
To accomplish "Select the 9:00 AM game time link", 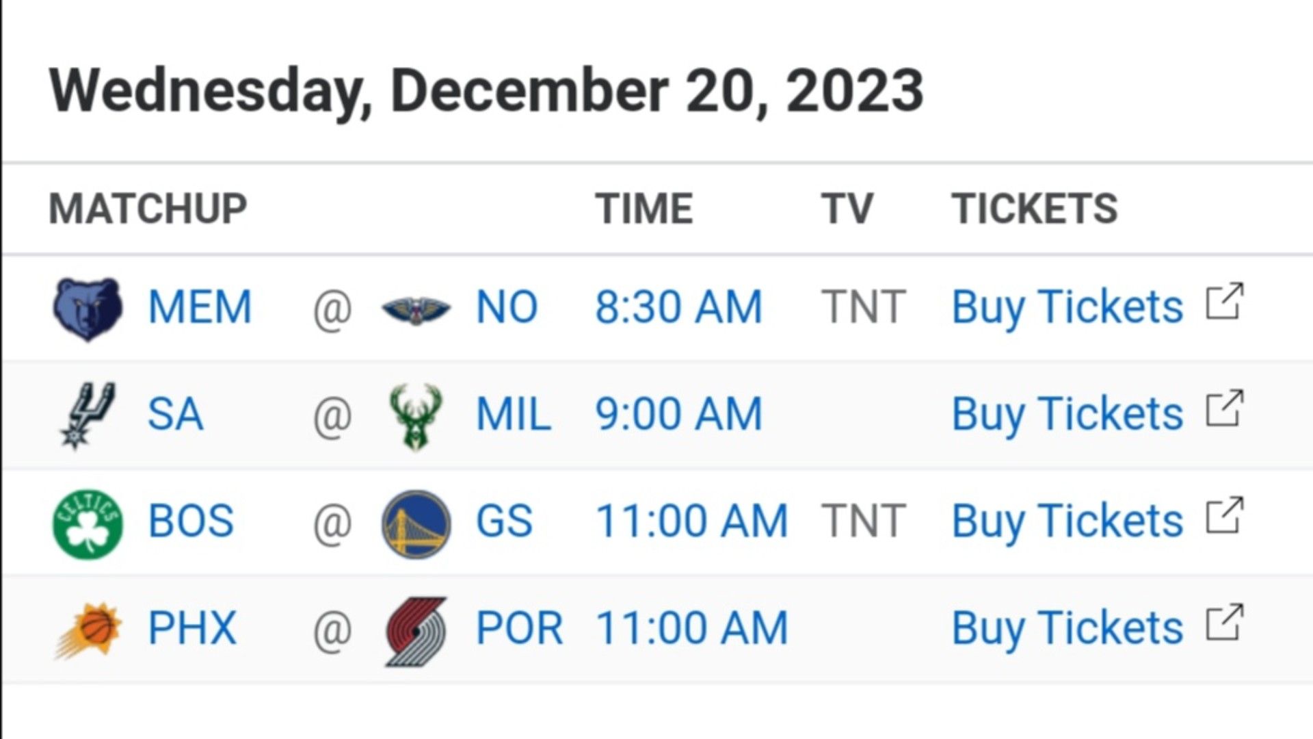I will (678, 414).
